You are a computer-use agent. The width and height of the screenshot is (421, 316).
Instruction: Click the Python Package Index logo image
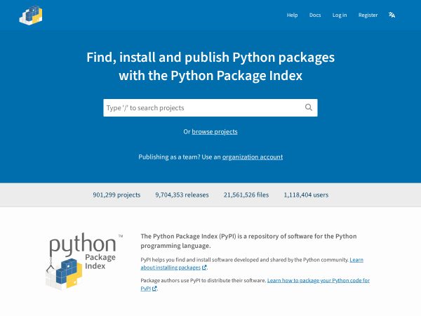click(84, 261)
